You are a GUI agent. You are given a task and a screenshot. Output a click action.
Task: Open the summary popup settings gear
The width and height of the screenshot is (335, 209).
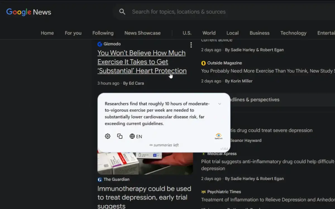click(x=108, y=136)
